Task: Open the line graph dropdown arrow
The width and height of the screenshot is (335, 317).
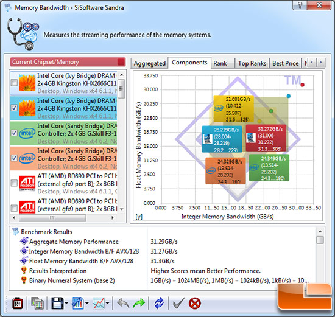Action: pyautogui.click(x=107, y=303)
